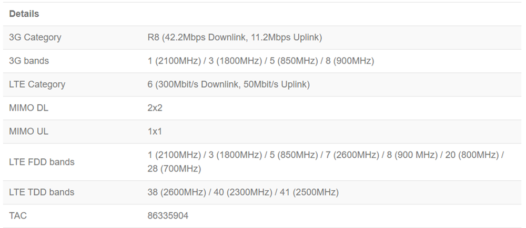Click the 300Mbit/s Downlink LTE category value

pyautogui.click(x=229, y=84)
